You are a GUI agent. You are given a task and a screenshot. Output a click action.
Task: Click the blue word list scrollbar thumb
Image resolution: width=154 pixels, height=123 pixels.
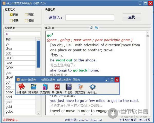38,54
